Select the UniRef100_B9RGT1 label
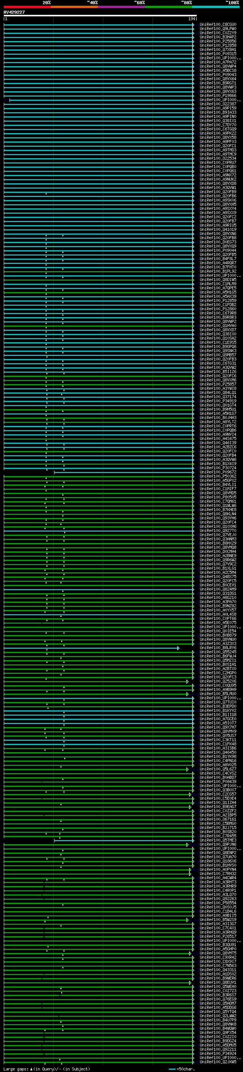243x1072 pixels. [218, 83]
